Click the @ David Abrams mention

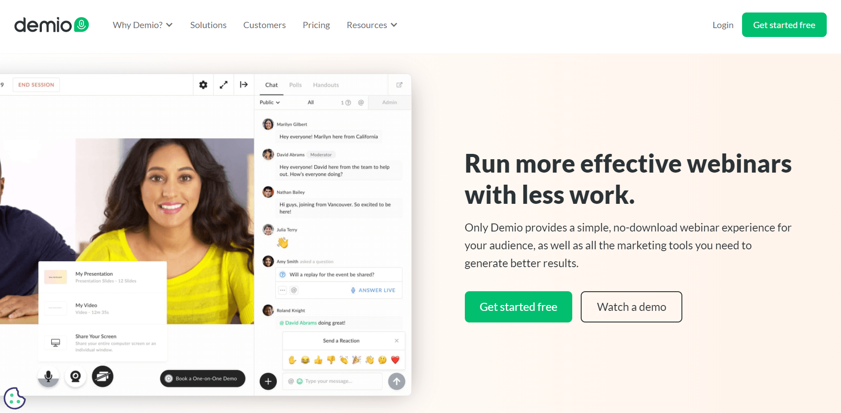pos(298,323)
